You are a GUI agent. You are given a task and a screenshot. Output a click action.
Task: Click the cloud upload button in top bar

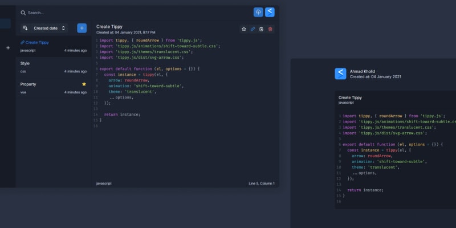click(258, 12)
